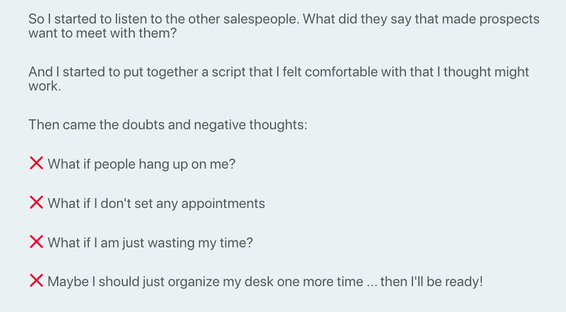
Task: Click the paragraph starting 'And I started to put together'
Action: pos(279,79)
